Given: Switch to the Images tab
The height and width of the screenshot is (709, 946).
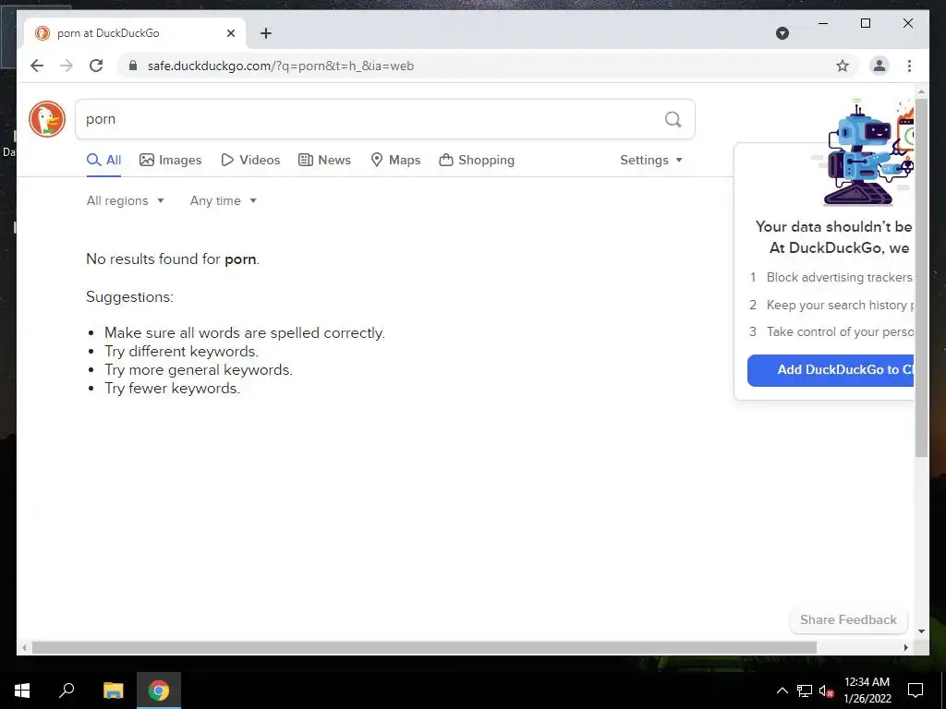Looking at the screenshot, I should coord(171,160).
